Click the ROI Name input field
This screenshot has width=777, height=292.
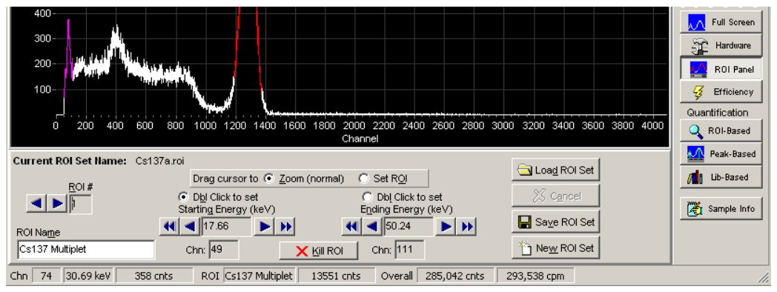pos(86,250)
